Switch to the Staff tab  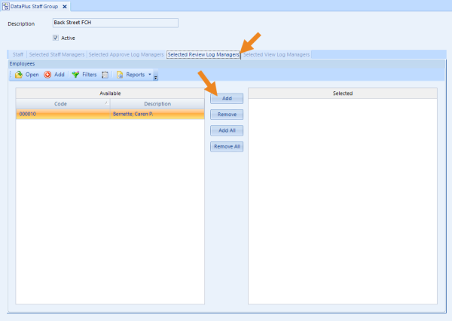click(x=18, y=54)
